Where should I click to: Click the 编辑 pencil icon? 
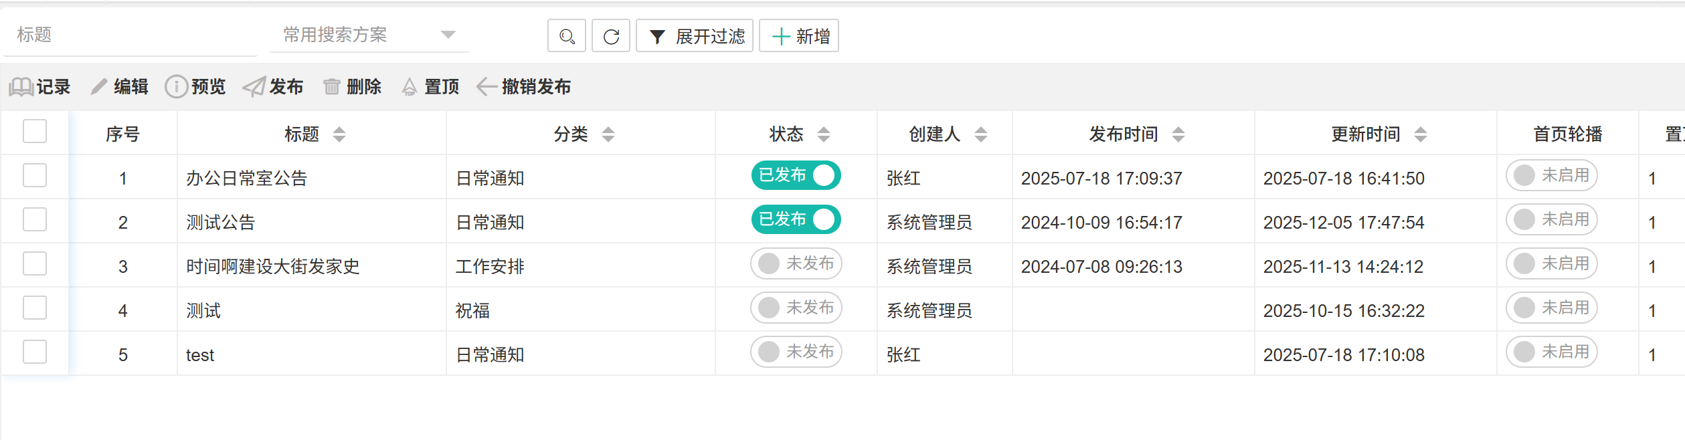(99, 87)
